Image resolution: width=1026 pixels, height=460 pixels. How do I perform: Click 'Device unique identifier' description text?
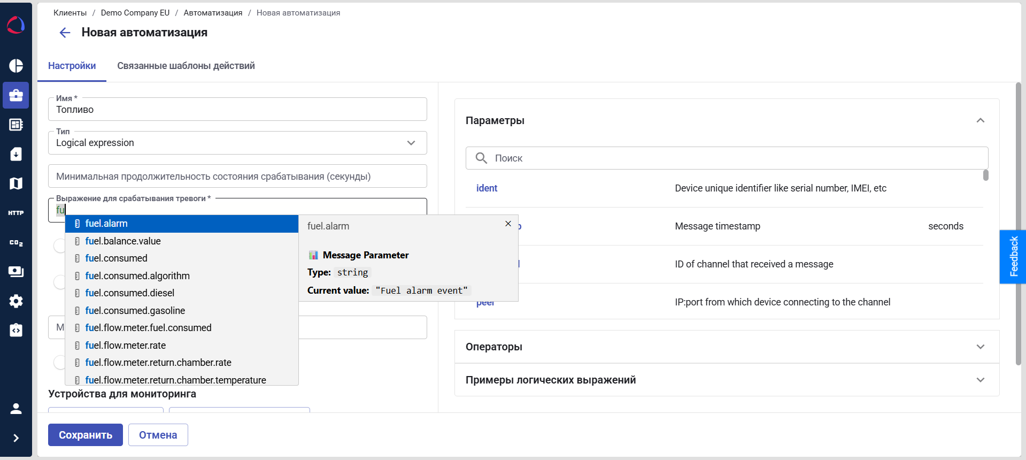click(781, 188)
